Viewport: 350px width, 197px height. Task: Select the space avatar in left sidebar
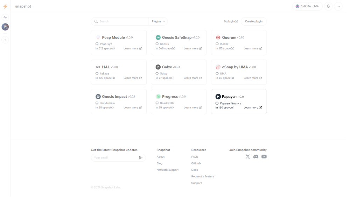(x=5, y=27)
